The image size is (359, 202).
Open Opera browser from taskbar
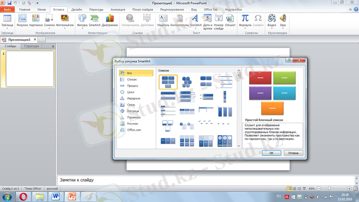tap(23, 197)
